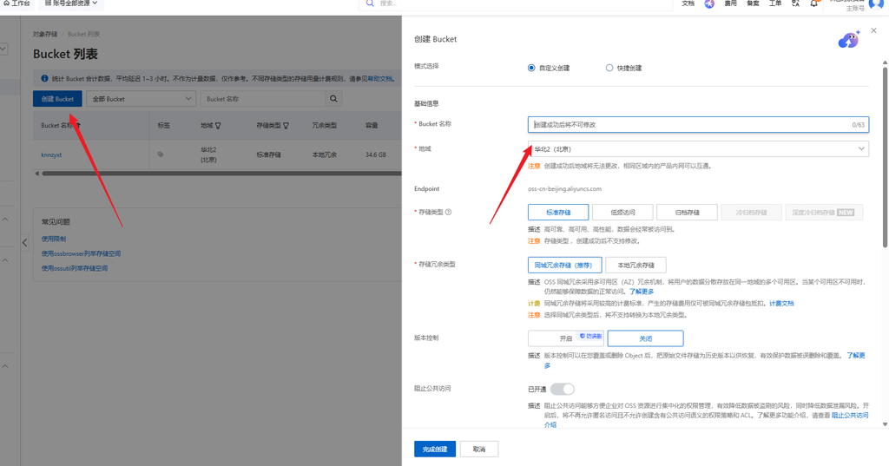
Task: Choose 归档存储 storage type
Action: pos(687,212)
